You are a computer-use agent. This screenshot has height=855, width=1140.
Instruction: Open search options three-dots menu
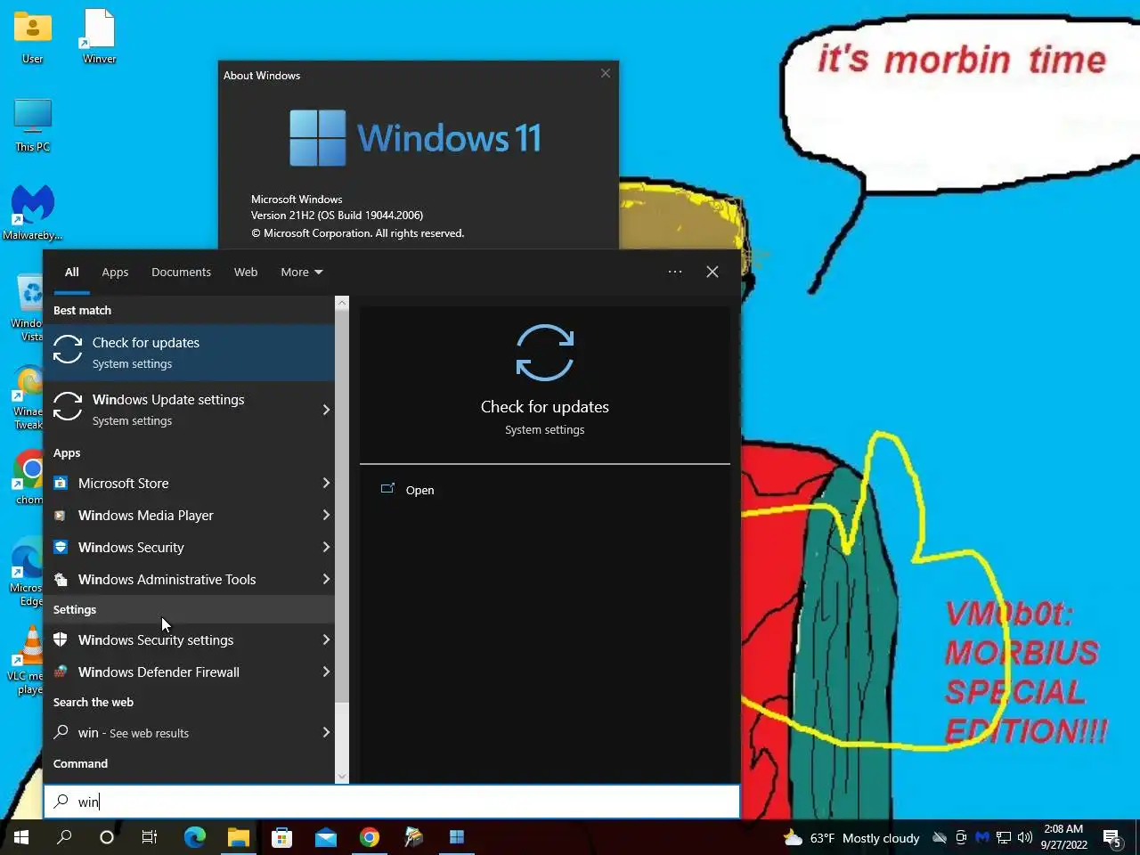coord(675,272)
